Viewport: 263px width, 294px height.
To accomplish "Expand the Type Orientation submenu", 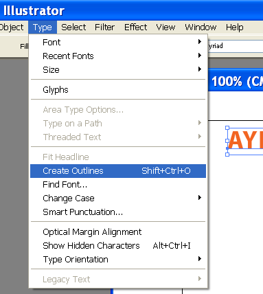I will (118, 260).
